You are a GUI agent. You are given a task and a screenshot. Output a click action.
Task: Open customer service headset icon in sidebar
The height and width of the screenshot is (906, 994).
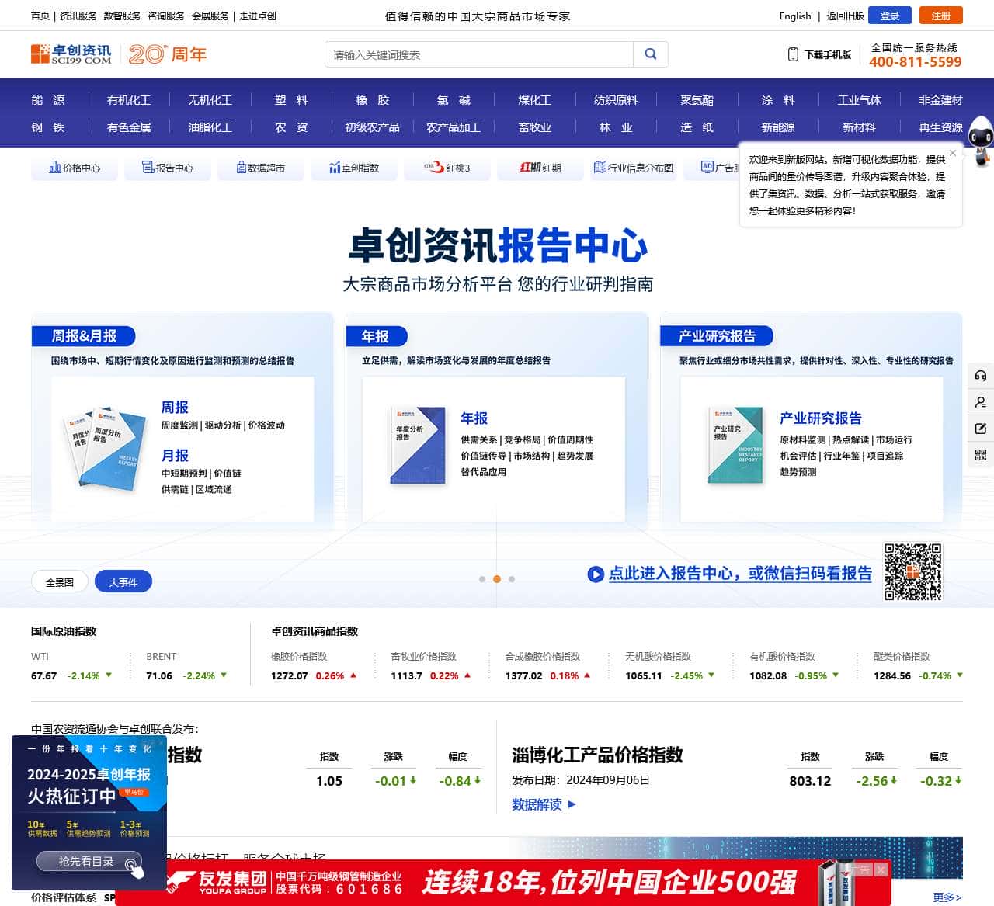(981, 376)
